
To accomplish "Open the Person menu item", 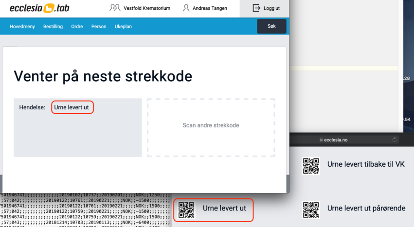I will pyautogui.click(x=99, y=26).
